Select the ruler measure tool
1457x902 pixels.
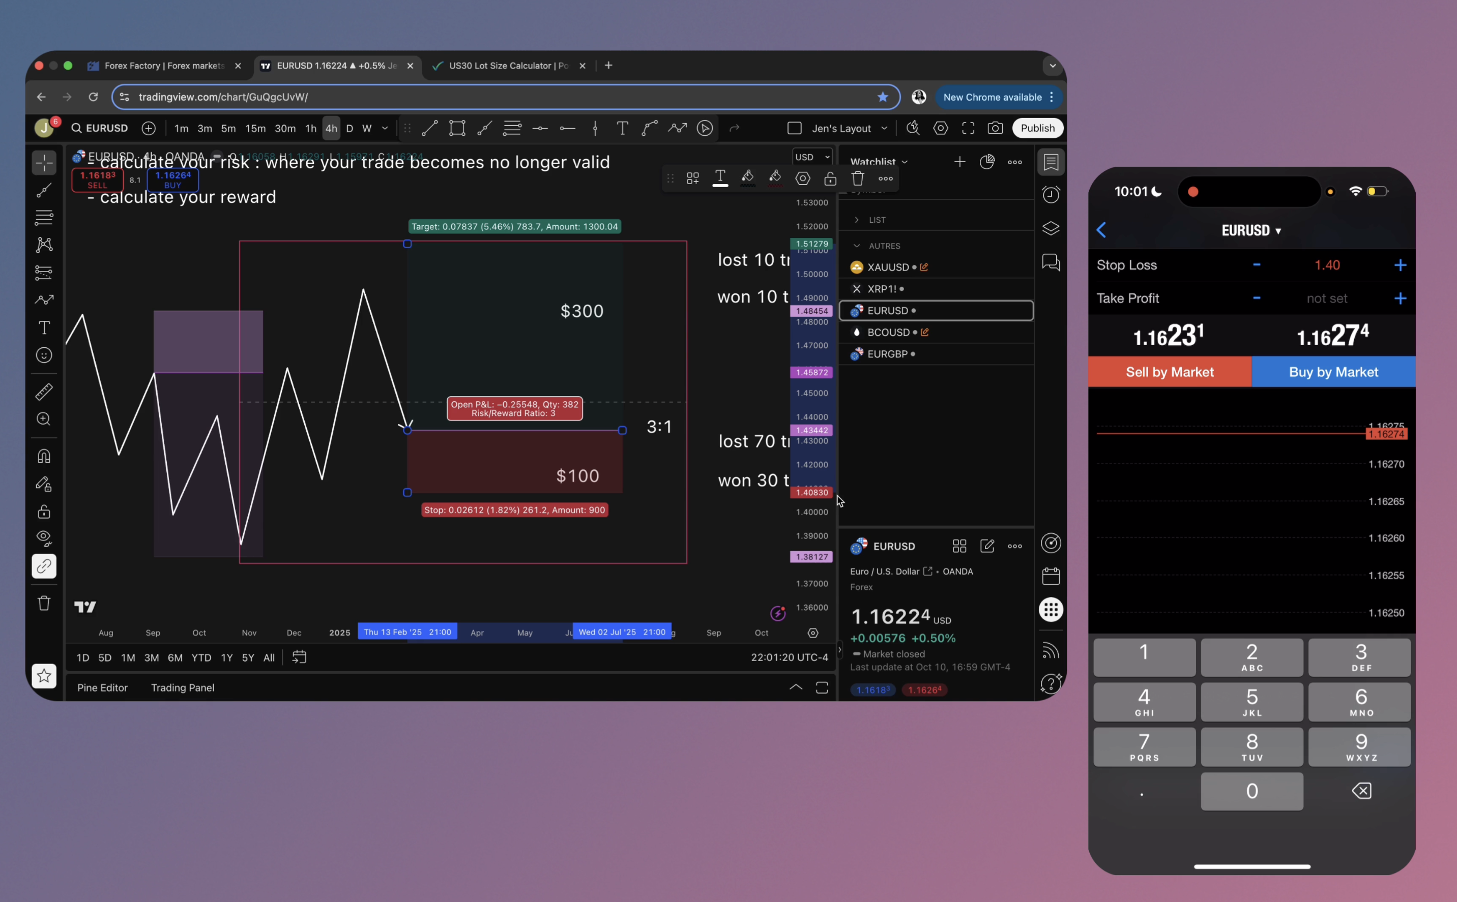pyautogui.click(x=44, y=392)
